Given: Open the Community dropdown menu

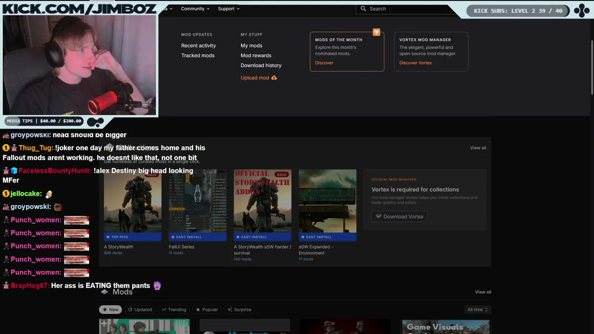Looking at the screenshot, I should 195,9.
